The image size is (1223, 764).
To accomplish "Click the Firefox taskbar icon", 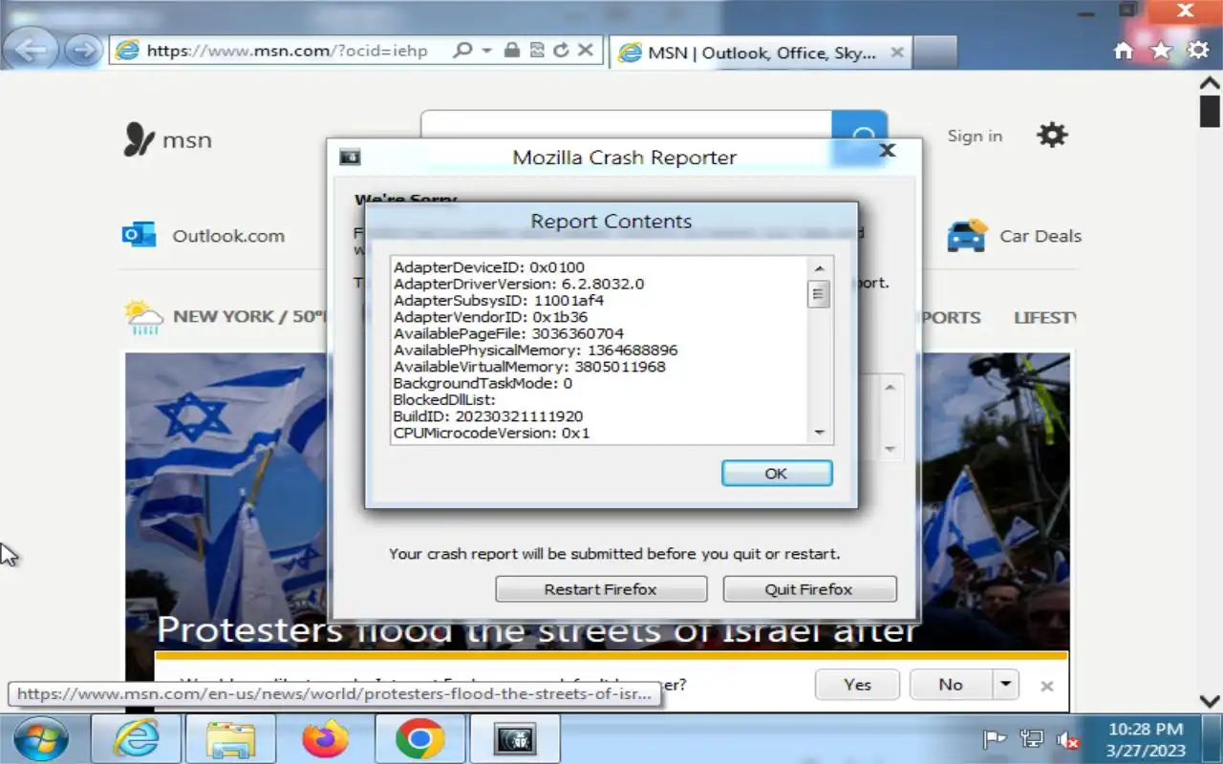I will tap(325, 739).
